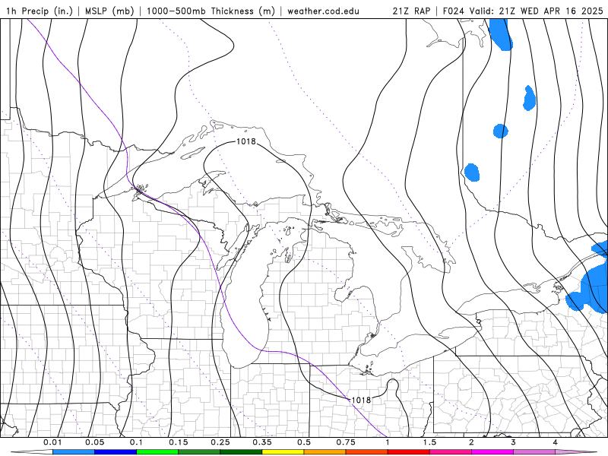The width and height of the screenshot is (608, 456).
Task: Select the pink 1.5 legend swatch
Action: click(451, 452)
